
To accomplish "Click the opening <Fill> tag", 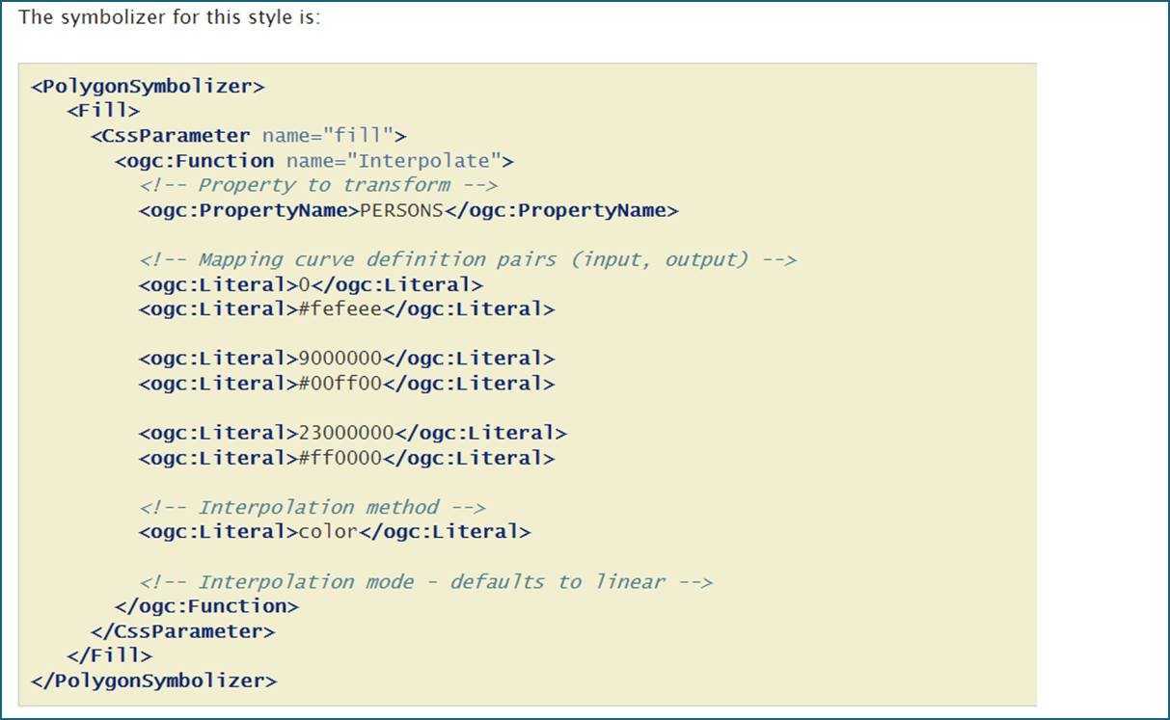I will pos(103,111).
